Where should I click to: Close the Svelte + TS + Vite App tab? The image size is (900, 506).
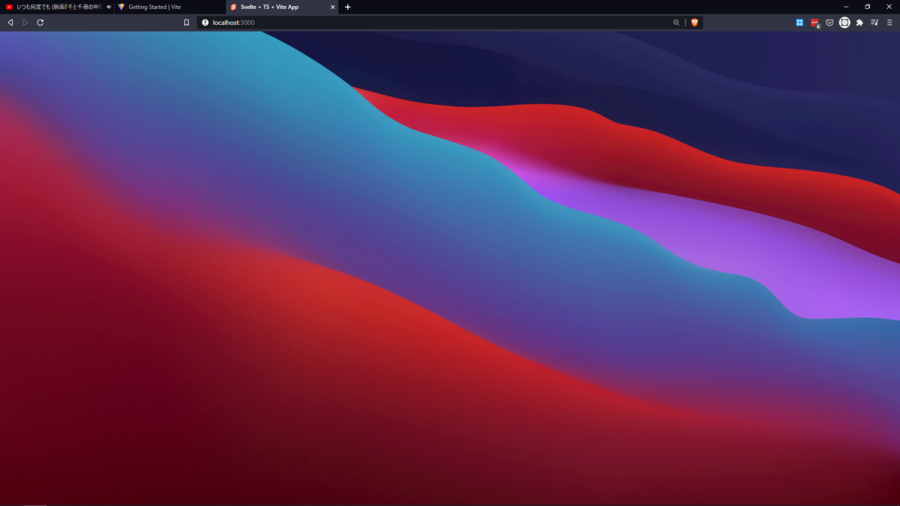tap(332, 7)
